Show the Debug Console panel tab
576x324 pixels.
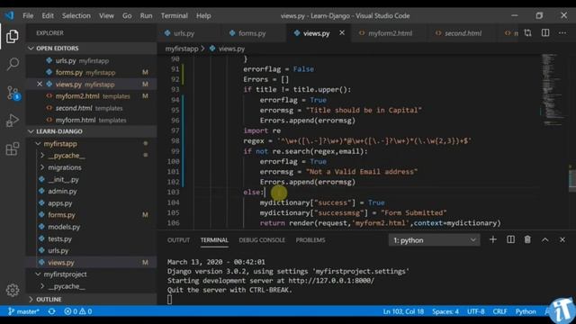[x=262, y=240]
